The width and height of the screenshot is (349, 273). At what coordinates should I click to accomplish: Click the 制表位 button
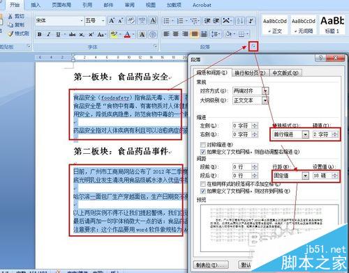(211, 265)
